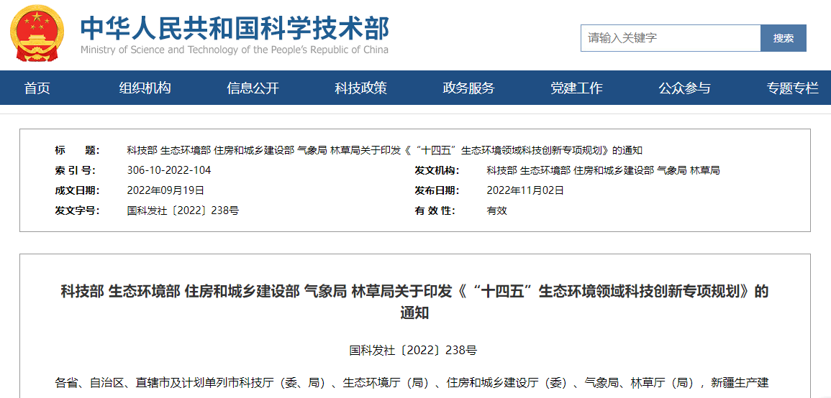This screenshot has width=831, height=398.
Task: Go to the 首页 home page
Action: [37, 88]
